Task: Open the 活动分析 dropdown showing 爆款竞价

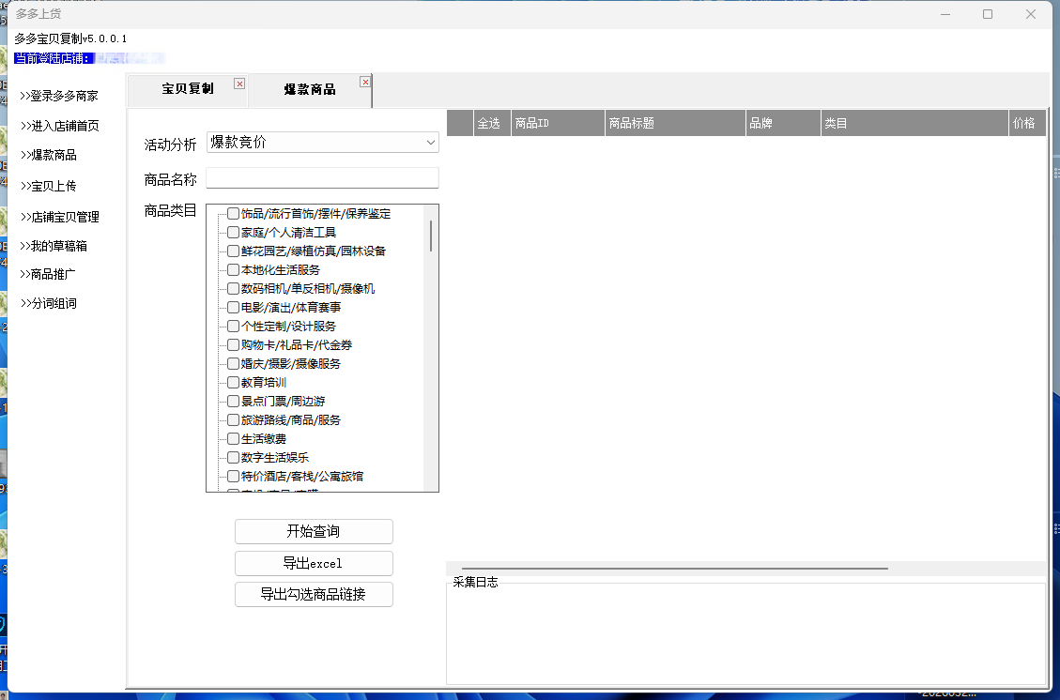Action: (x=322, y=143)
